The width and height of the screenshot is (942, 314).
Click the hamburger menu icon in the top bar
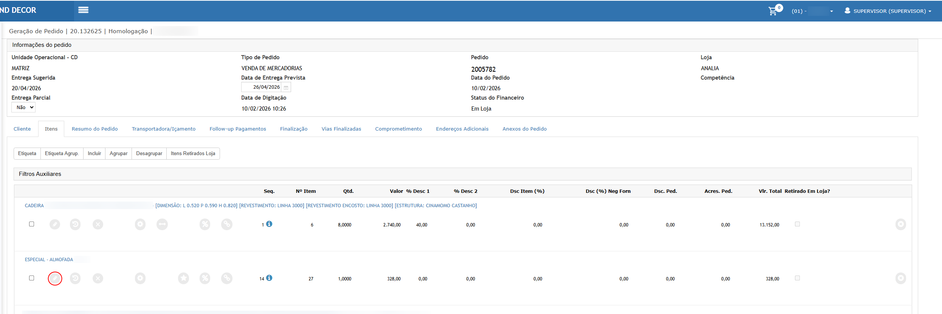pyautogui.click(x=83, y=10)
